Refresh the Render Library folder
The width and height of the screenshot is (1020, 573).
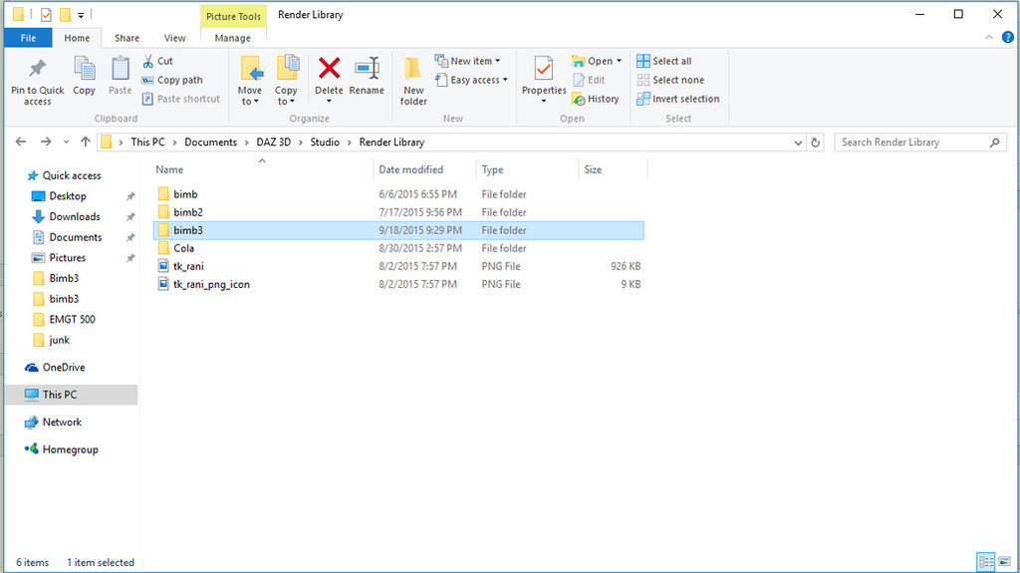(x=816, y=143)
